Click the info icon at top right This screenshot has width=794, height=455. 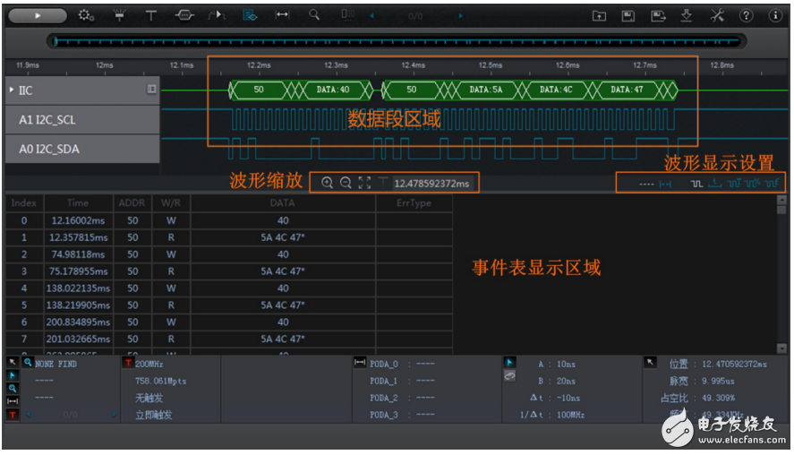[x=774, y=15]
